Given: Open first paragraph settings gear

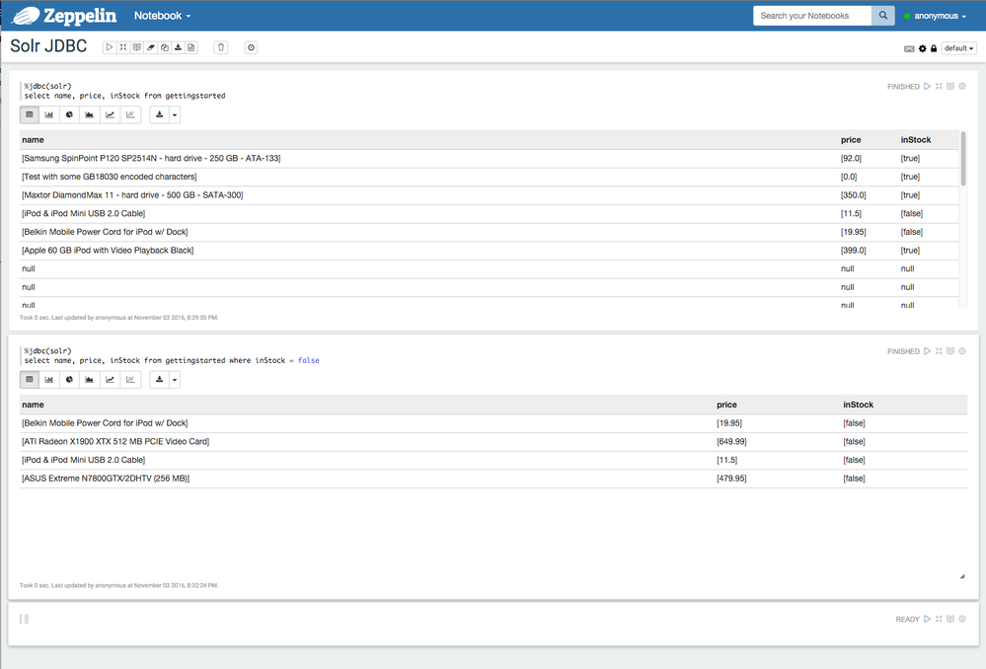Looking at the screenshot, I should pos(962,86).
